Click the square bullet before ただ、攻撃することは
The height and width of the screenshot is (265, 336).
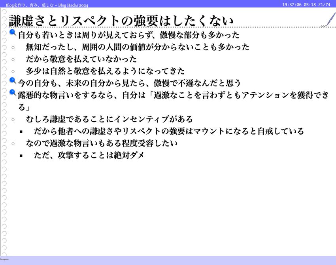21,156
